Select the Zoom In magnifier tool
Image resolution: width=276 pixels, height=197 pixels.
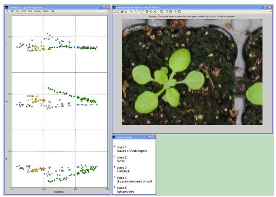[x=136, y=11]
